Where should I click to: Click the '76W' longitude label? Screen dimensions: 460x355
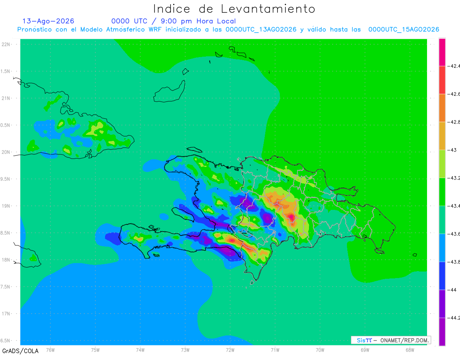50,350
